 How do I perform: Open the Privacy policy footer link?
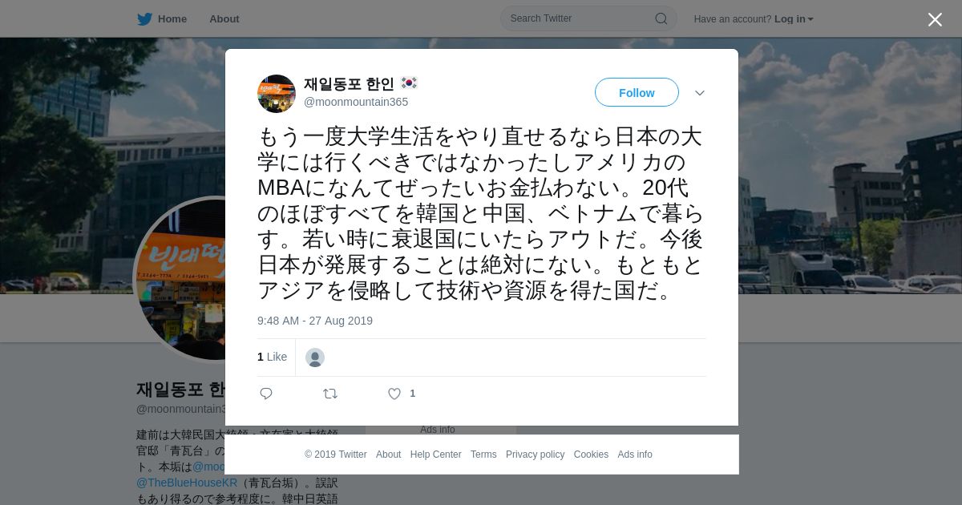(535, 454)
